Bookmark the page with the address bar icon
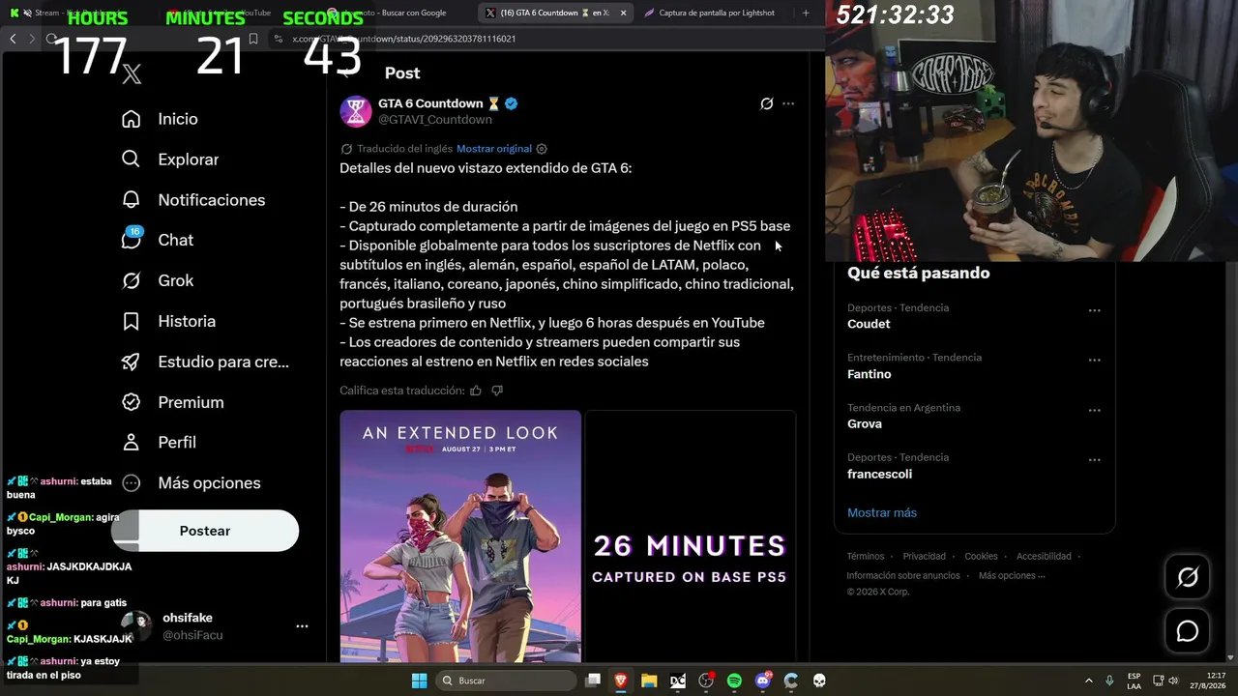 click(253, 39)
